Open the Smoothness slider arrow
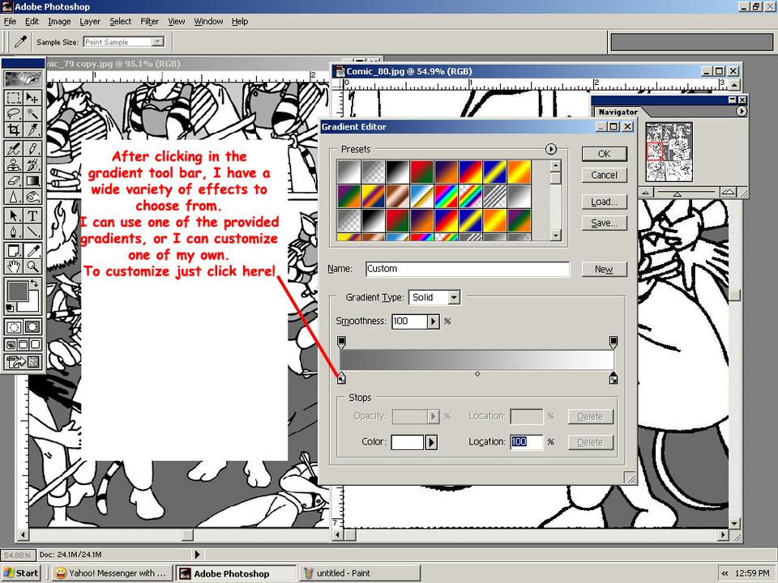 point(433,321)
